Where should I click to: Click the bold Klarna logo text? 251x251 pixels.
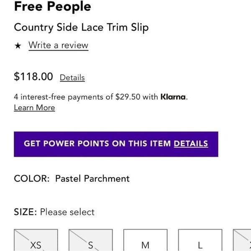(x=173, y=97)
